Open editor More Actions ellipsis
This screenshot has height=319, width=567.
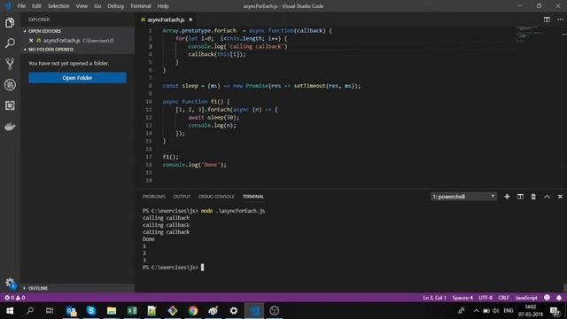pos(560,19)
